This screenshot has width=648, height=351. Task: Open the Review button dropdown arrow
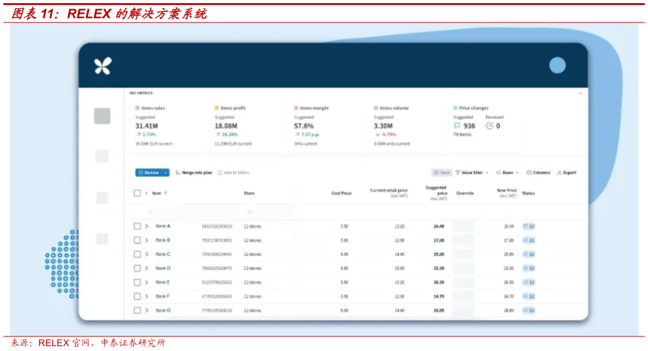(x=165, y=173)
